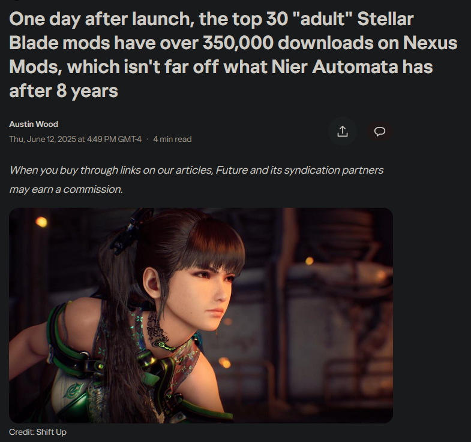
Task: Click '350,000 downloads' in the headline
Action: tap(288, 43)
